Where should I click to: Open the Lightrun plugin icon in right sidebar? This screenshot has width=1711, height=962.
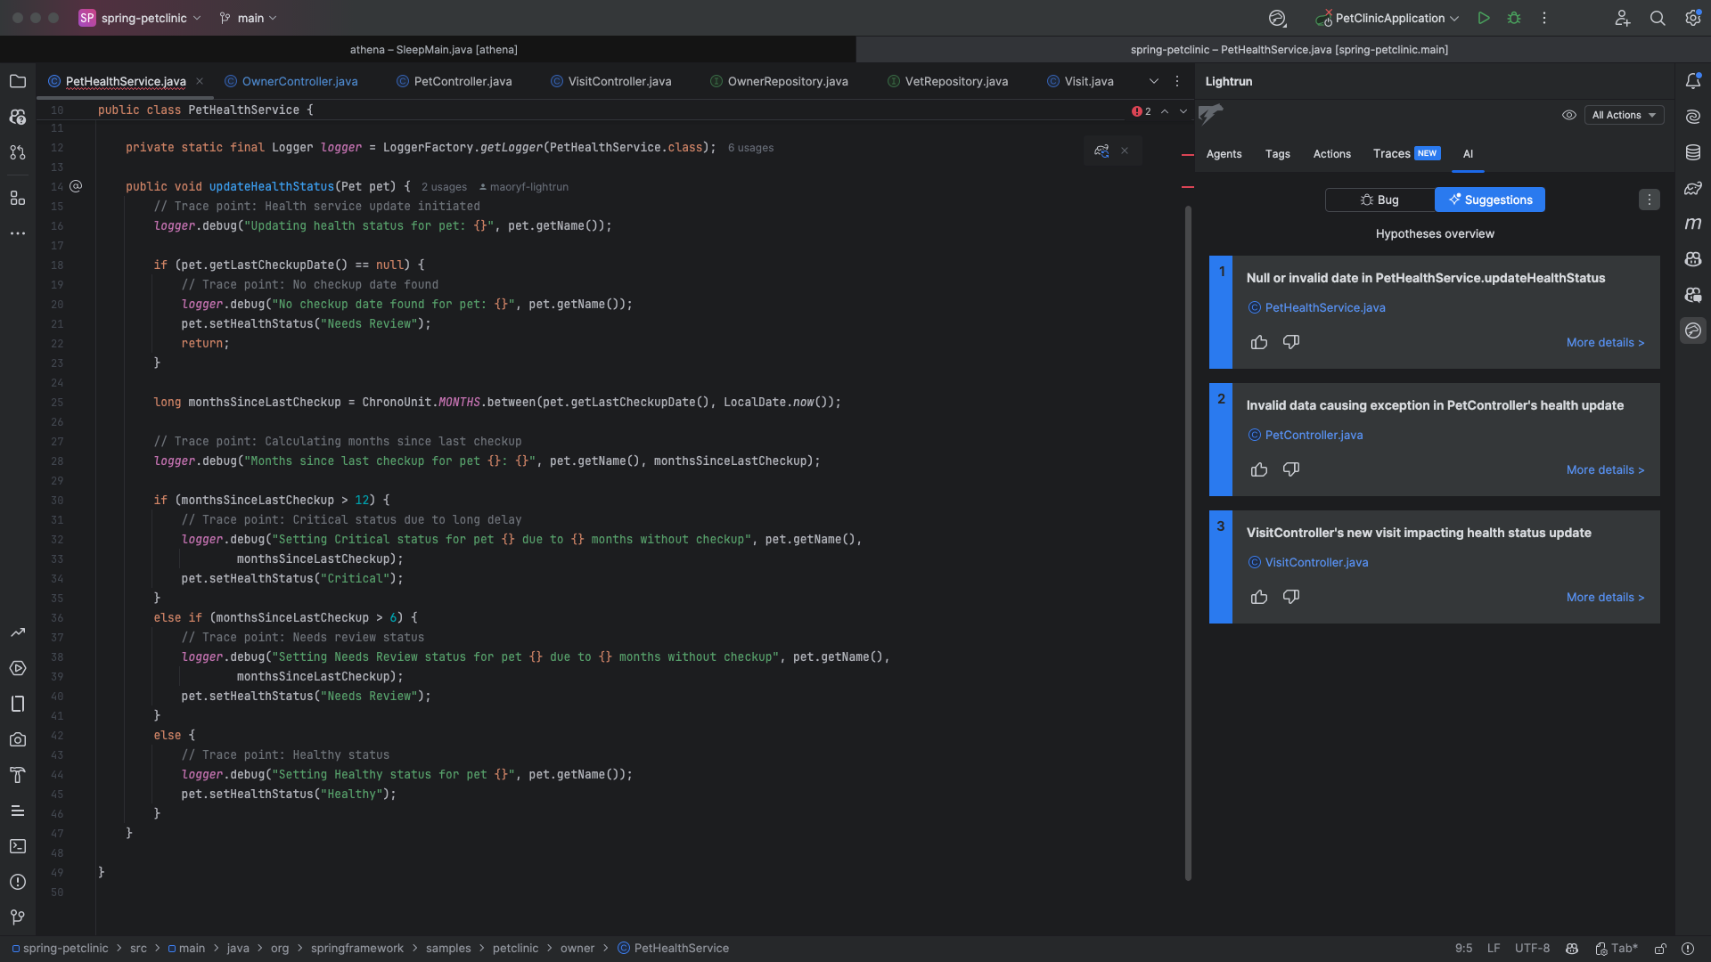pos(1694,330)
